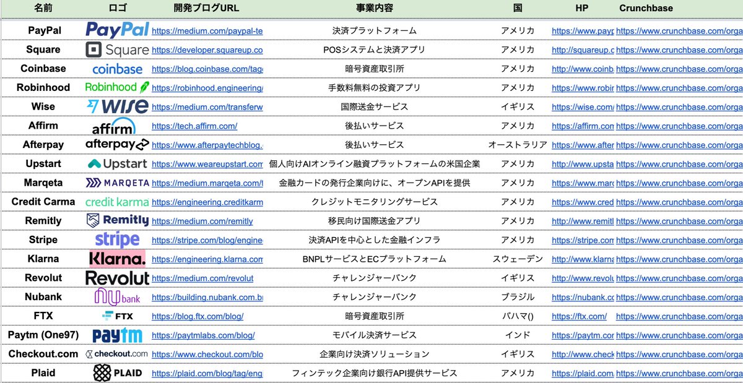Click the Wise logo

coord(118,106)
